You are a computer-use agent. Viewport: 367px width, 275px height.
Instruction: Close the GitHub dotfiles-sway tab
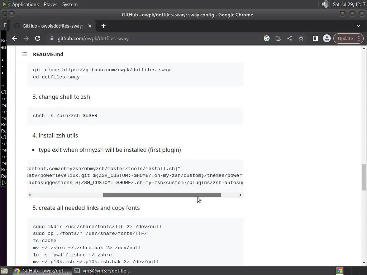90,26
